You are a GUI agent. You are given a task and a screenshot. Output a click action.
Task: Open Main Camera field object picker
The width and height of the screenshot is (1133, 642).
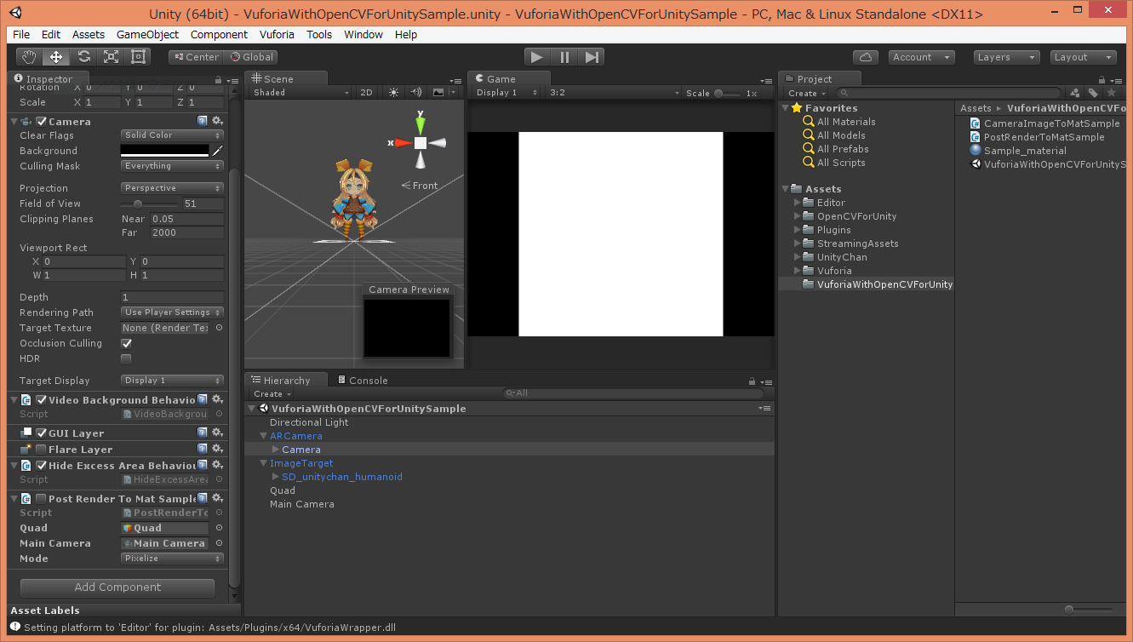[219, 543]
